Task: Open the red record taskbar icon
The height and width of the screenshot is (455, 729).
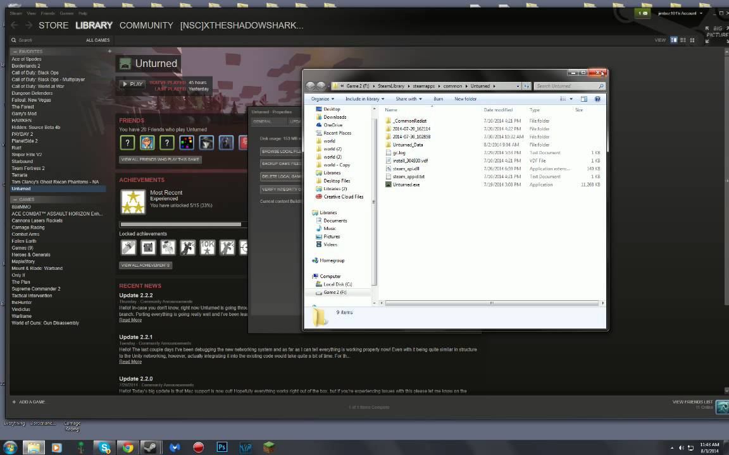Action: click(x=199, y=447)
